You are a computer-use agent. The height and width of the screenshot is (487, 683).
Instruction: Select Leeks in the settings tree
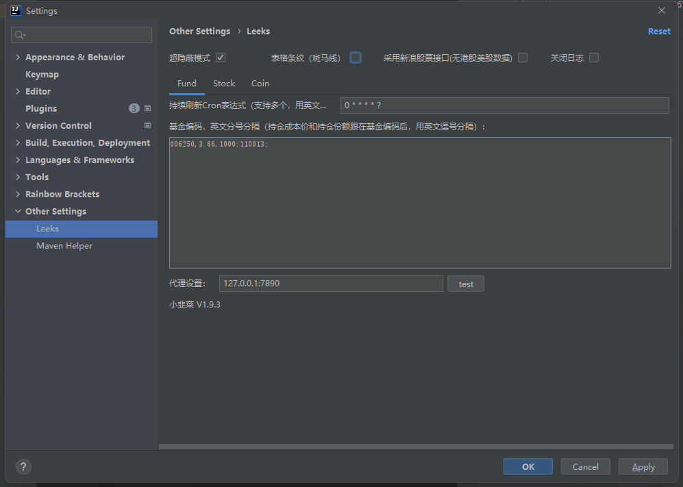(82, 229)
